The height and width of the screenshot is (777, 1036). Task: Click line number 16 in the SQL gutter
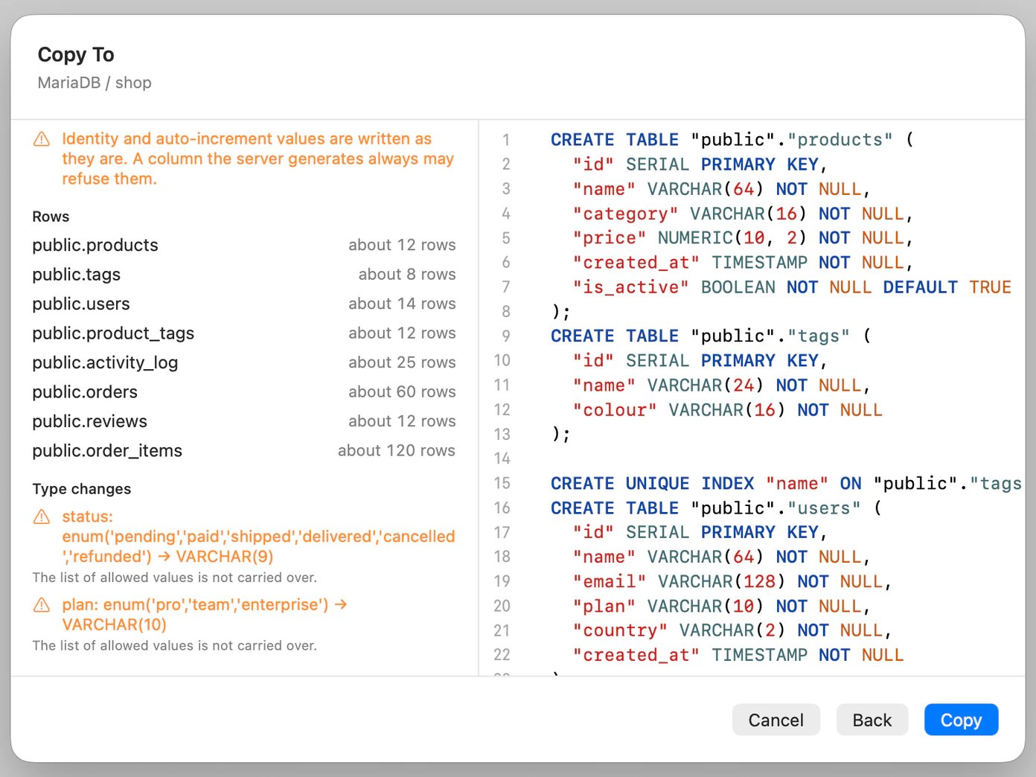(502, 508)
